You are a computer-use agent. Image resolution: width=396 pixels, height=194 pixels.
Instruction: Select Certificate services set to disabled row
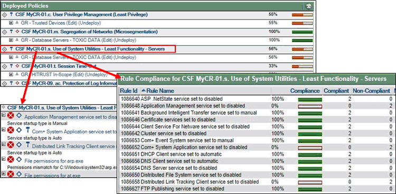[x=257, y=120]
